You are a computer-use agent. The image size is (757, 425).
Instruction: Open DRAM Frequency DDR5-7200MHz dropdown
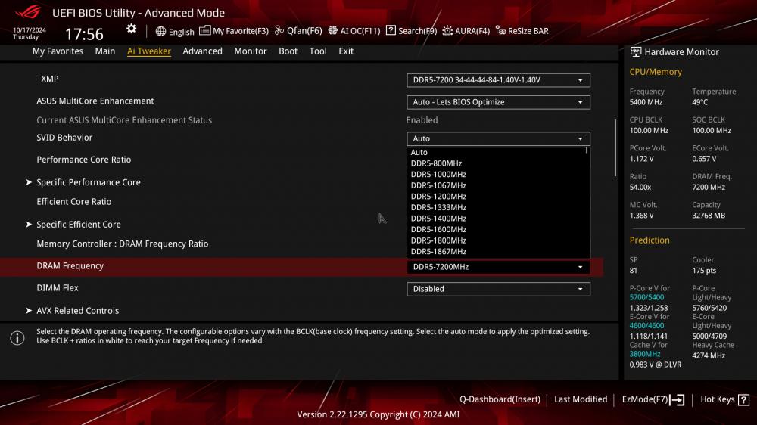[x=498, y=267]
